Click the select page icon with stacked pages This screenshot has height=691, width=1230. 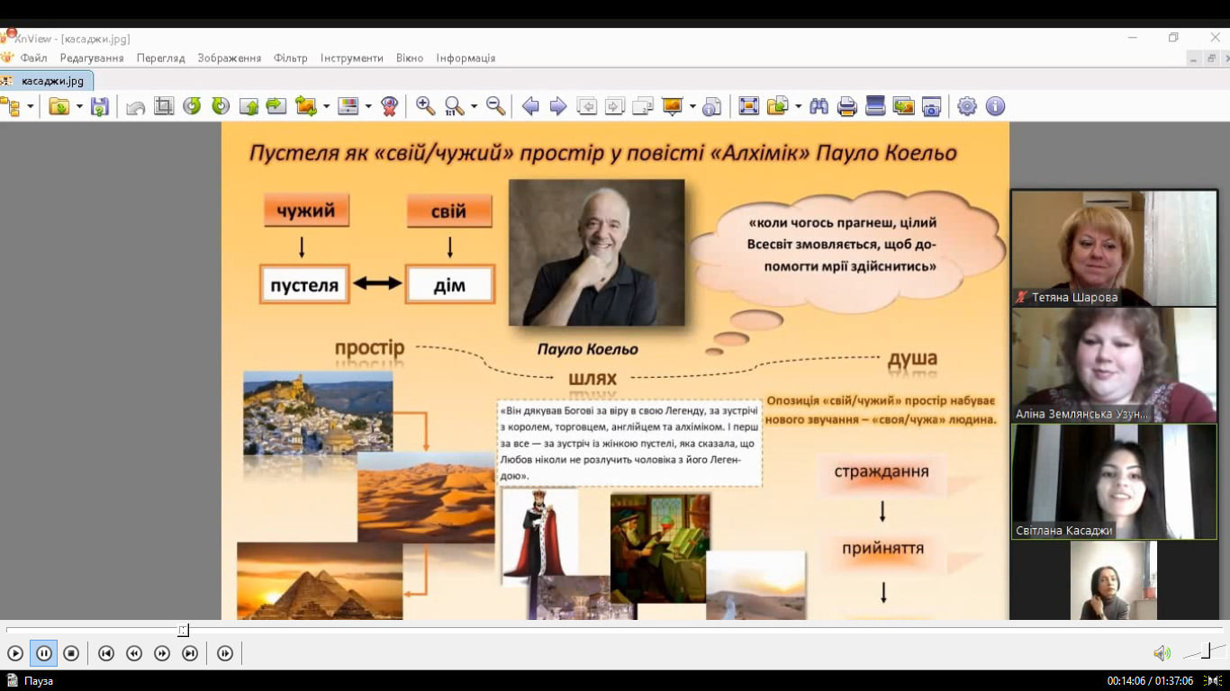(x=643, y=106)
